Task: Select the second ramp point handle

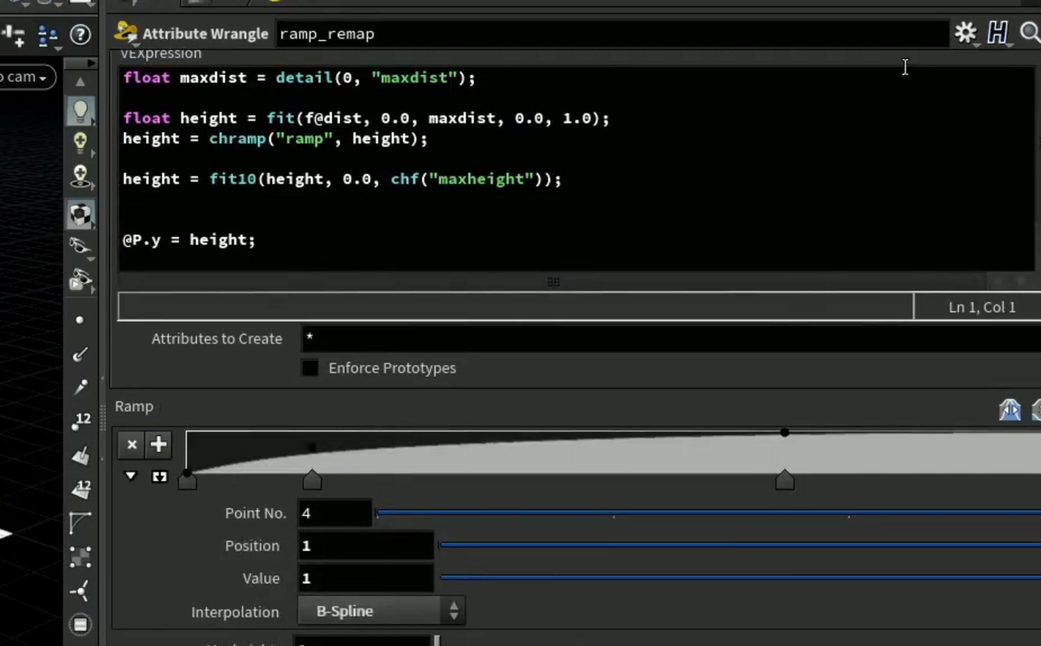Action: (312, 480)
